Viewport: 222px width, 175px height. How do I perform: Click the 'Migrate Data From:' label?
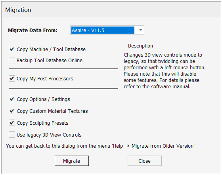click(33, 30)
